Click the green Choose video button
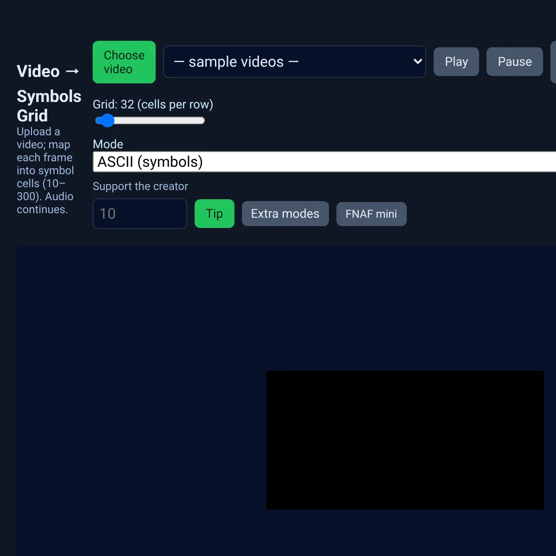Image resolution: width=556 pixels, height=556 pixels. point(124,62)
